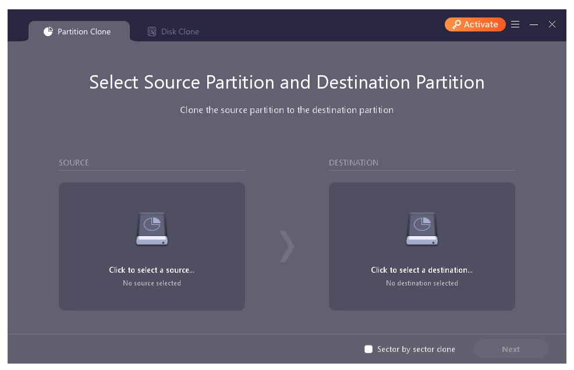Click 'Click to select a source...' text
Screen dimensions: 574x370
152,270
